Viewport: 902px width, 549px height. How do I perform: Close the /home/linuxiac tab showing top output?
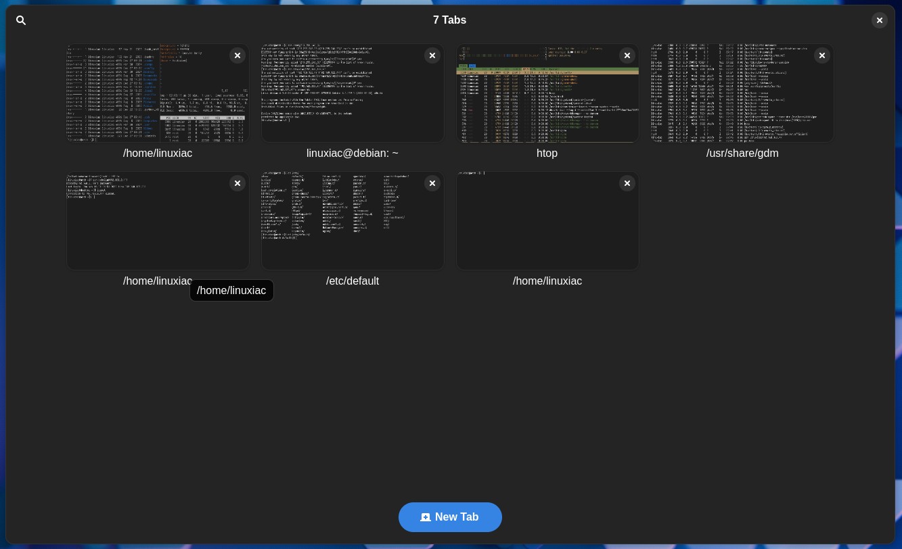tap(238, 55)
